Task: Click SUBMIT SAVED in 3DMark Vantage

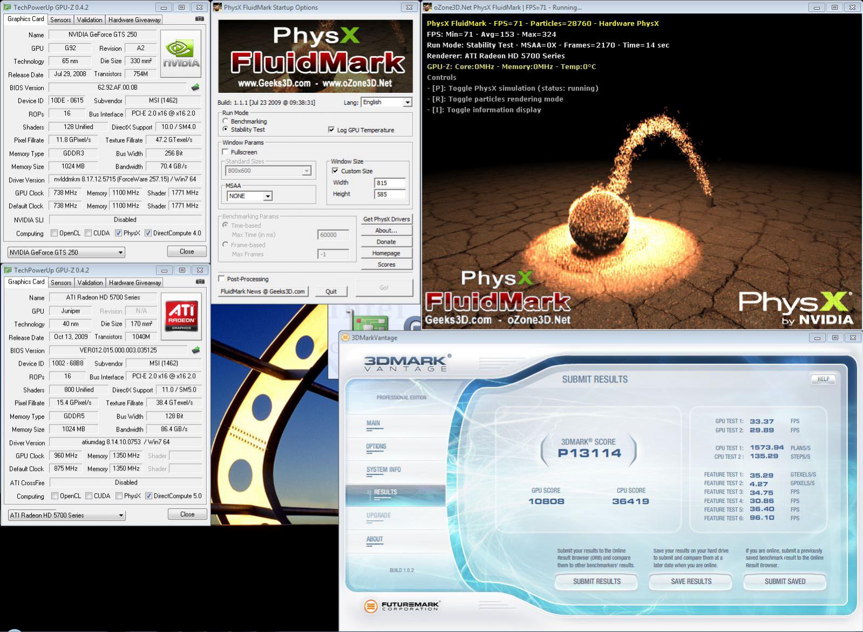Action: tap(785, 582)
